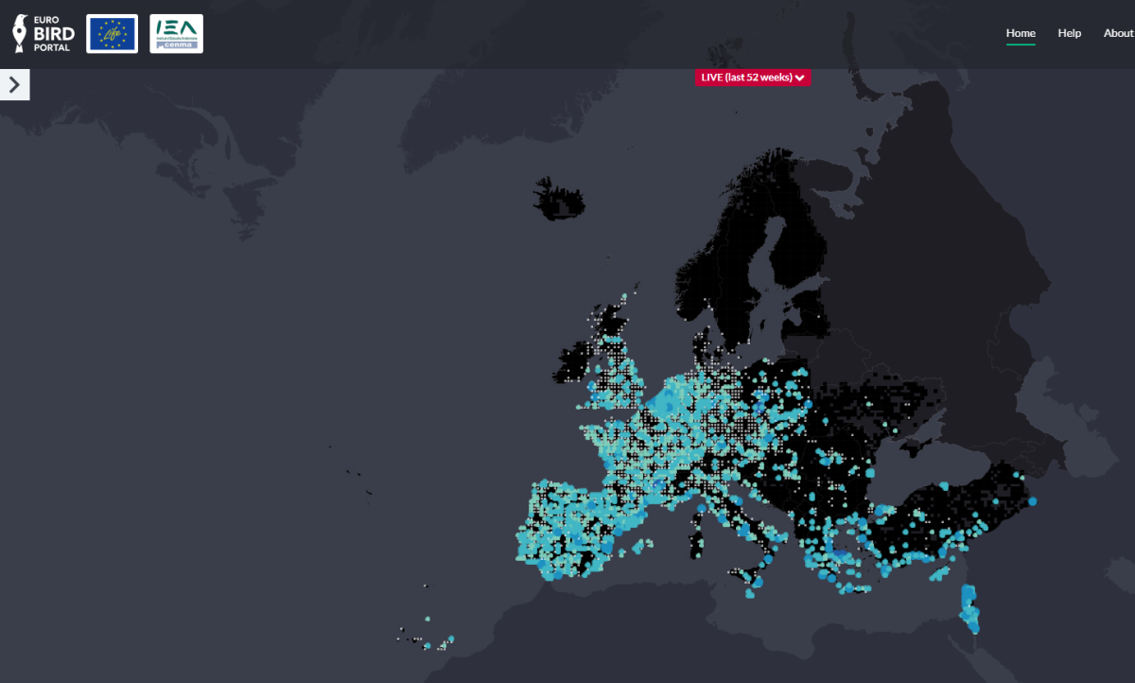Viewport: 1135px width, 683px height.
Task: Open the EU LIFE programme logo
Action: pos(112,34)
